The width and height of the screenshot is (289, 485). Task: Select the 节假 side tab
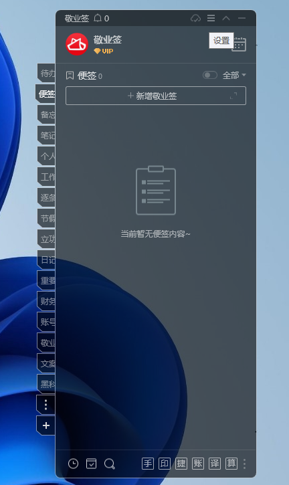[46, 218]
